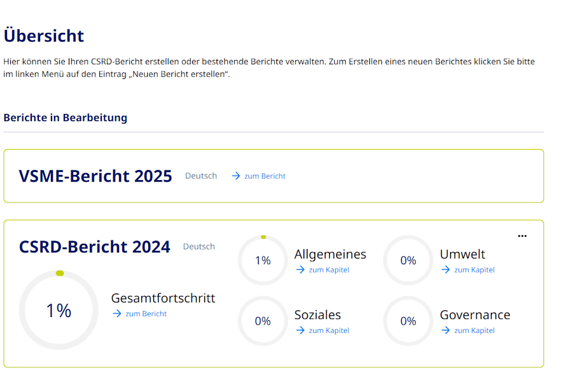Go to Governance 'zum Kapitel' link
This screenshot has height=382, width=573.
click(x=474, y=330)
